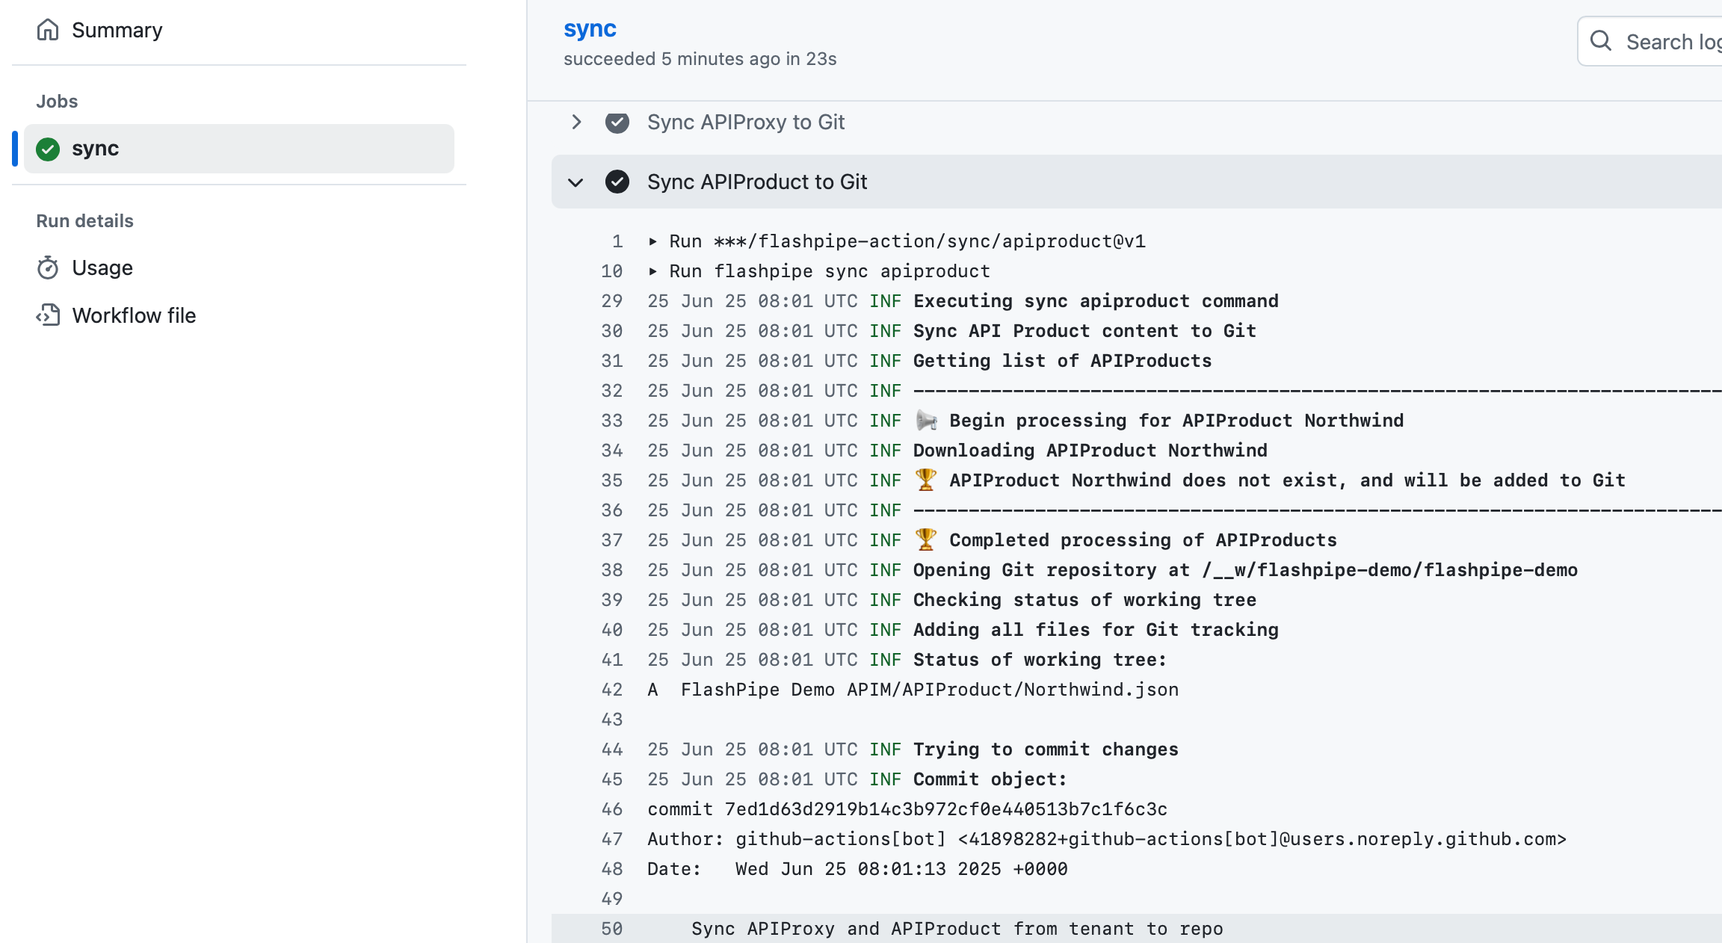
Task: Click log line number 35
Action: (x=612, y=480)
